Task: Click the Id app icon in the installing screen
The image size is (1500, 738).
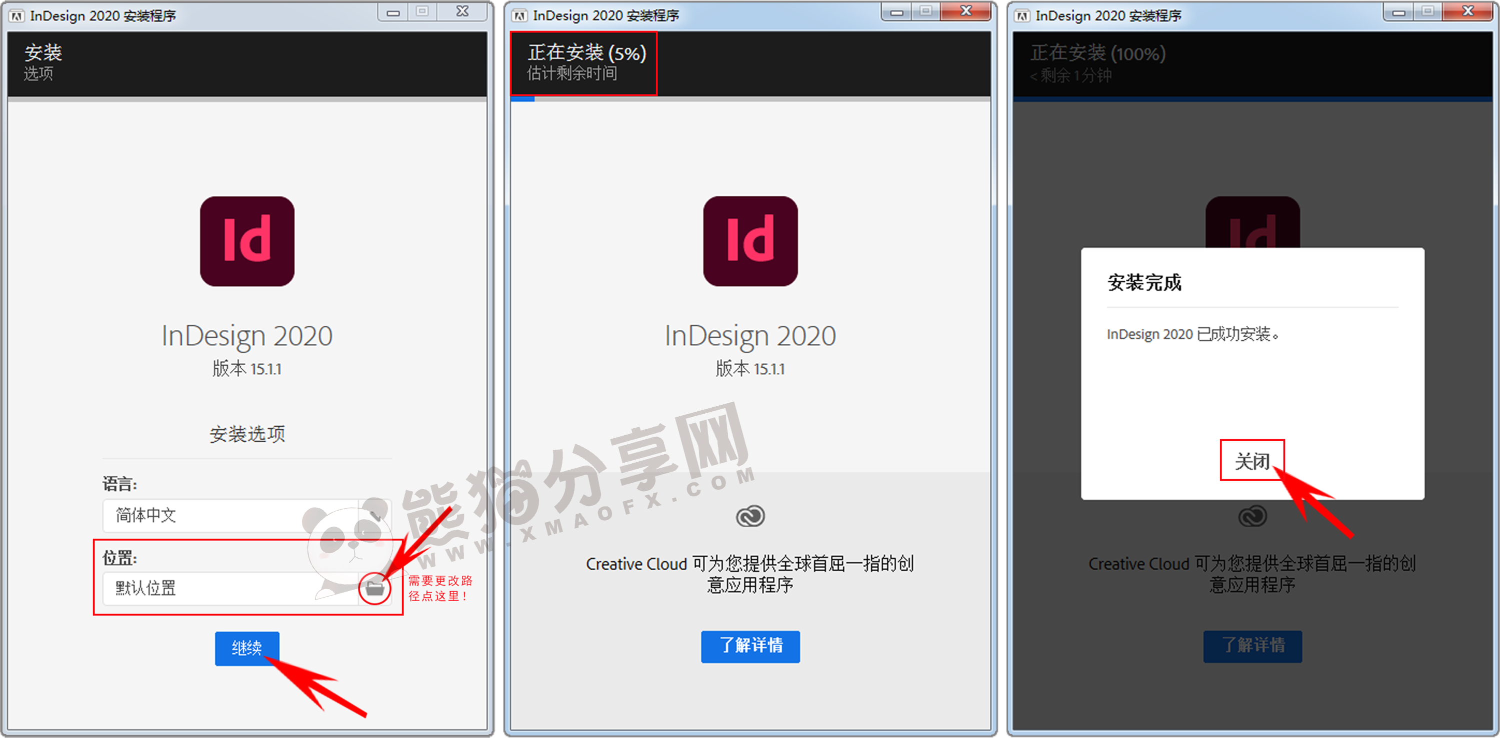Action: click(750, 242)
